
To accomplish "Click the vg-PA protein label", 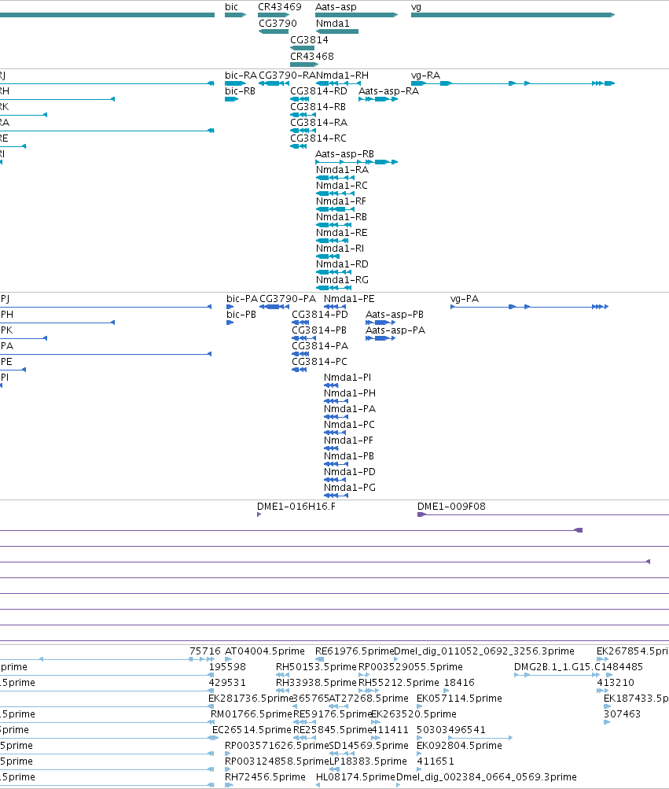I will click(x=465, y=299).
